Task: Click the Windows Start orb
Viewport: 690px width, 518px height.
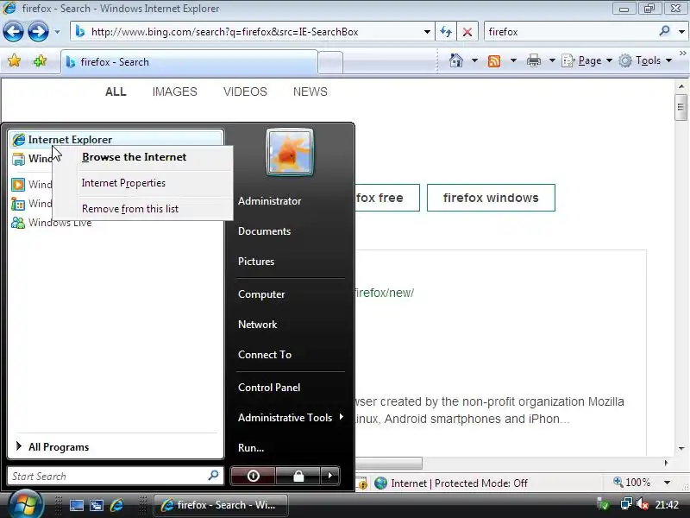Action: click(x=25, y=504)
